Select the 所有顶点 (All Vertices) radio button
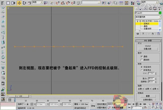Image resolution: width=163 pixels, height=110 pixels. tap(142, 70)
